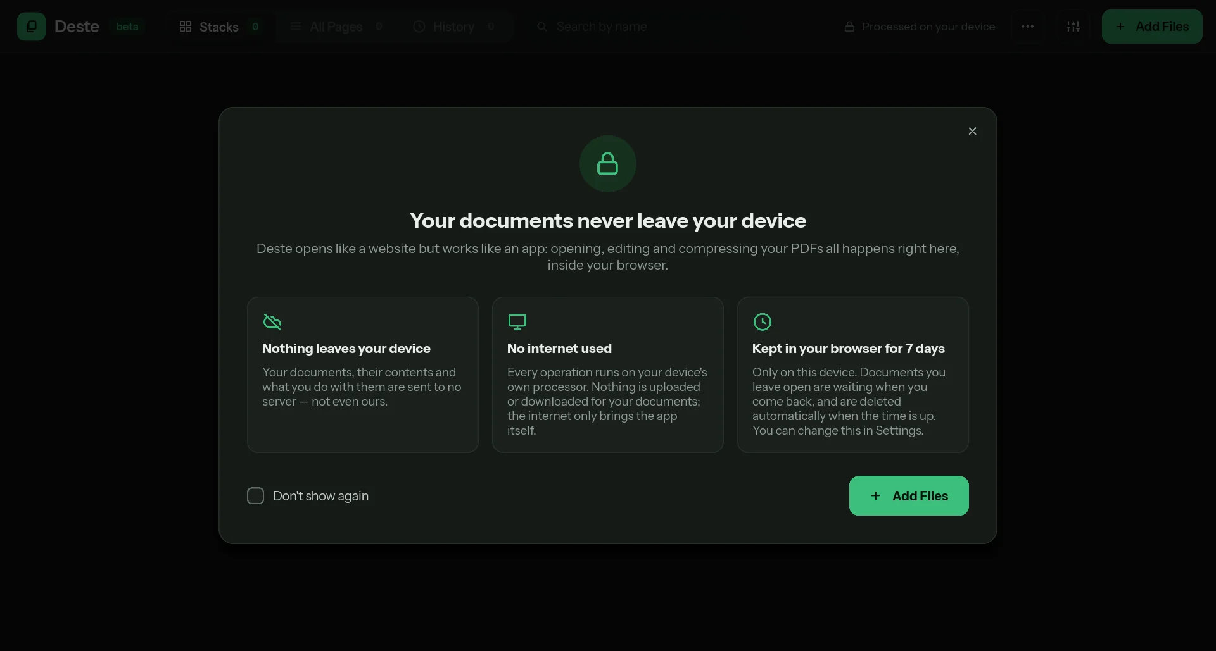This screenshot has height=651, width=1216.
Task: Click the clock icon in 7 days card
Action: (x=763, y=322)
